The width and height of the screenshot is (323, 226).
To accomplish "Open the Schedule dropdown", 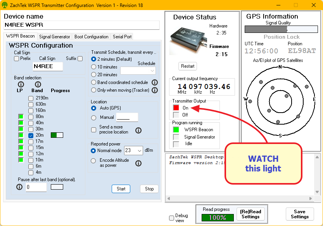I will tap(138, 70).
